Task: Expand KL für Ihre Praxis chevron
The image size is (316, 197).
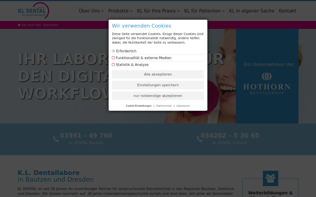Action: [x=179, y=11]
